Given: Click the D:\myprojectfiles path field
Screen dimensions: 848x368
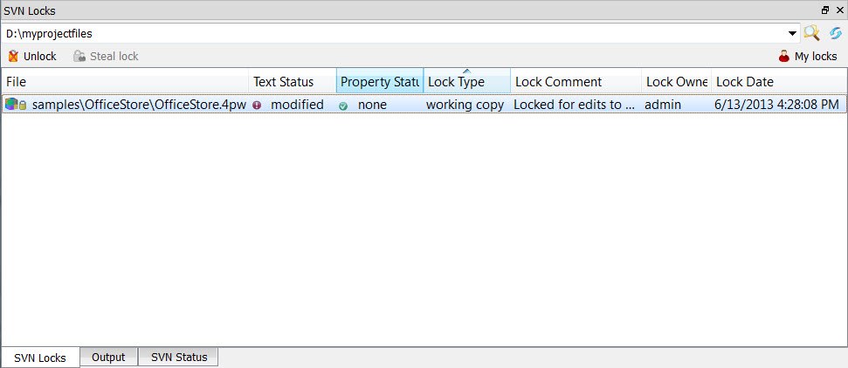Looking at the screenshot, I should (x=393, y=33).
